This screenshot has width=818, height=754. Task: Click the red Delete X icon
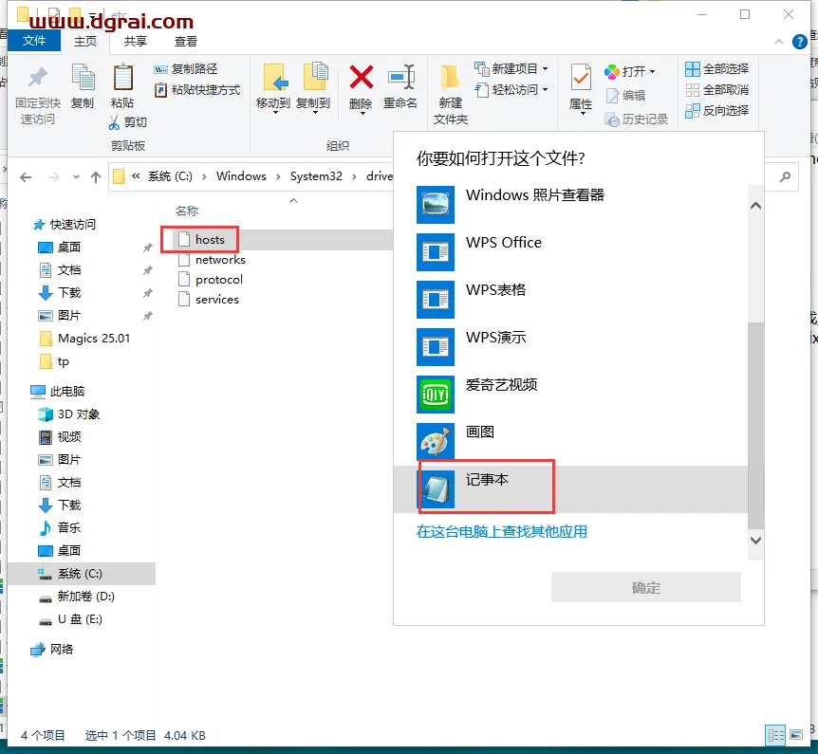(361, 77)
